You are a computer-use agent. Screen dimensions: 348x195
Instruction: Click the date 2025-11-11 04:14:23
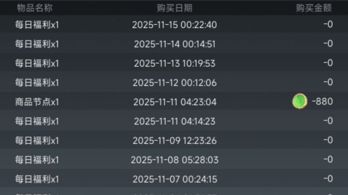point(174,121)
